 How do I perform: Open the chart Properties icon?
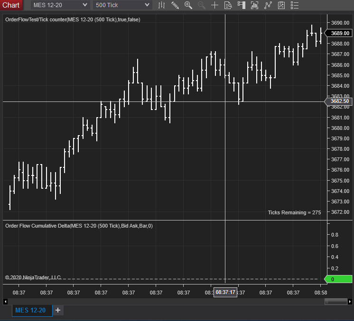pyautogui.click(x=281, y=5)
